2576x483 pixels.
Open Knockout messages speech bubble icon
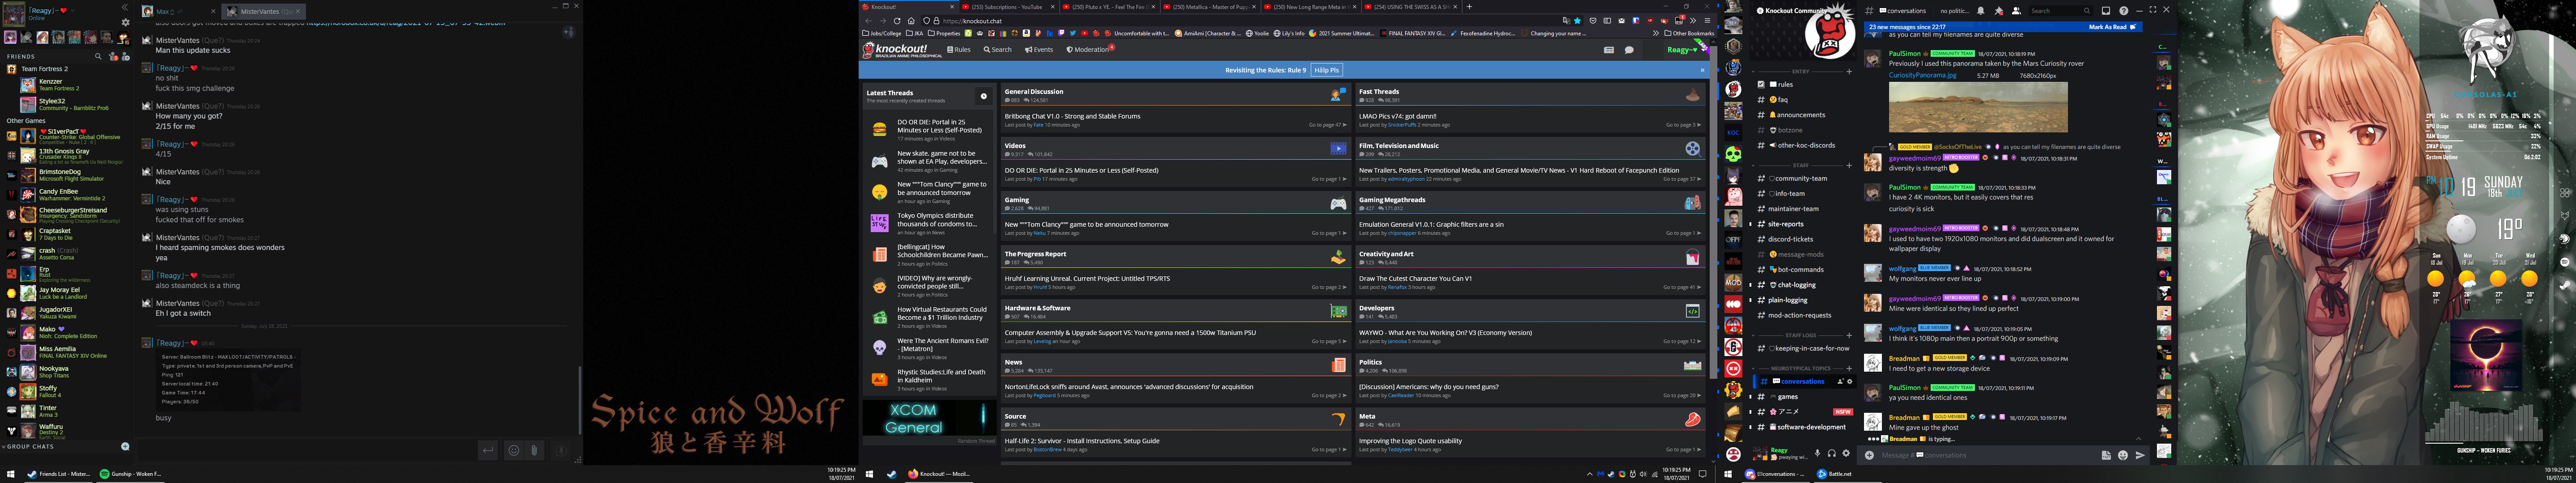coord(1629,49)
